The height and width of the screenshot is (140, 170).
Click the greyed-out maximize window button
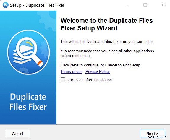pos(145,5)
